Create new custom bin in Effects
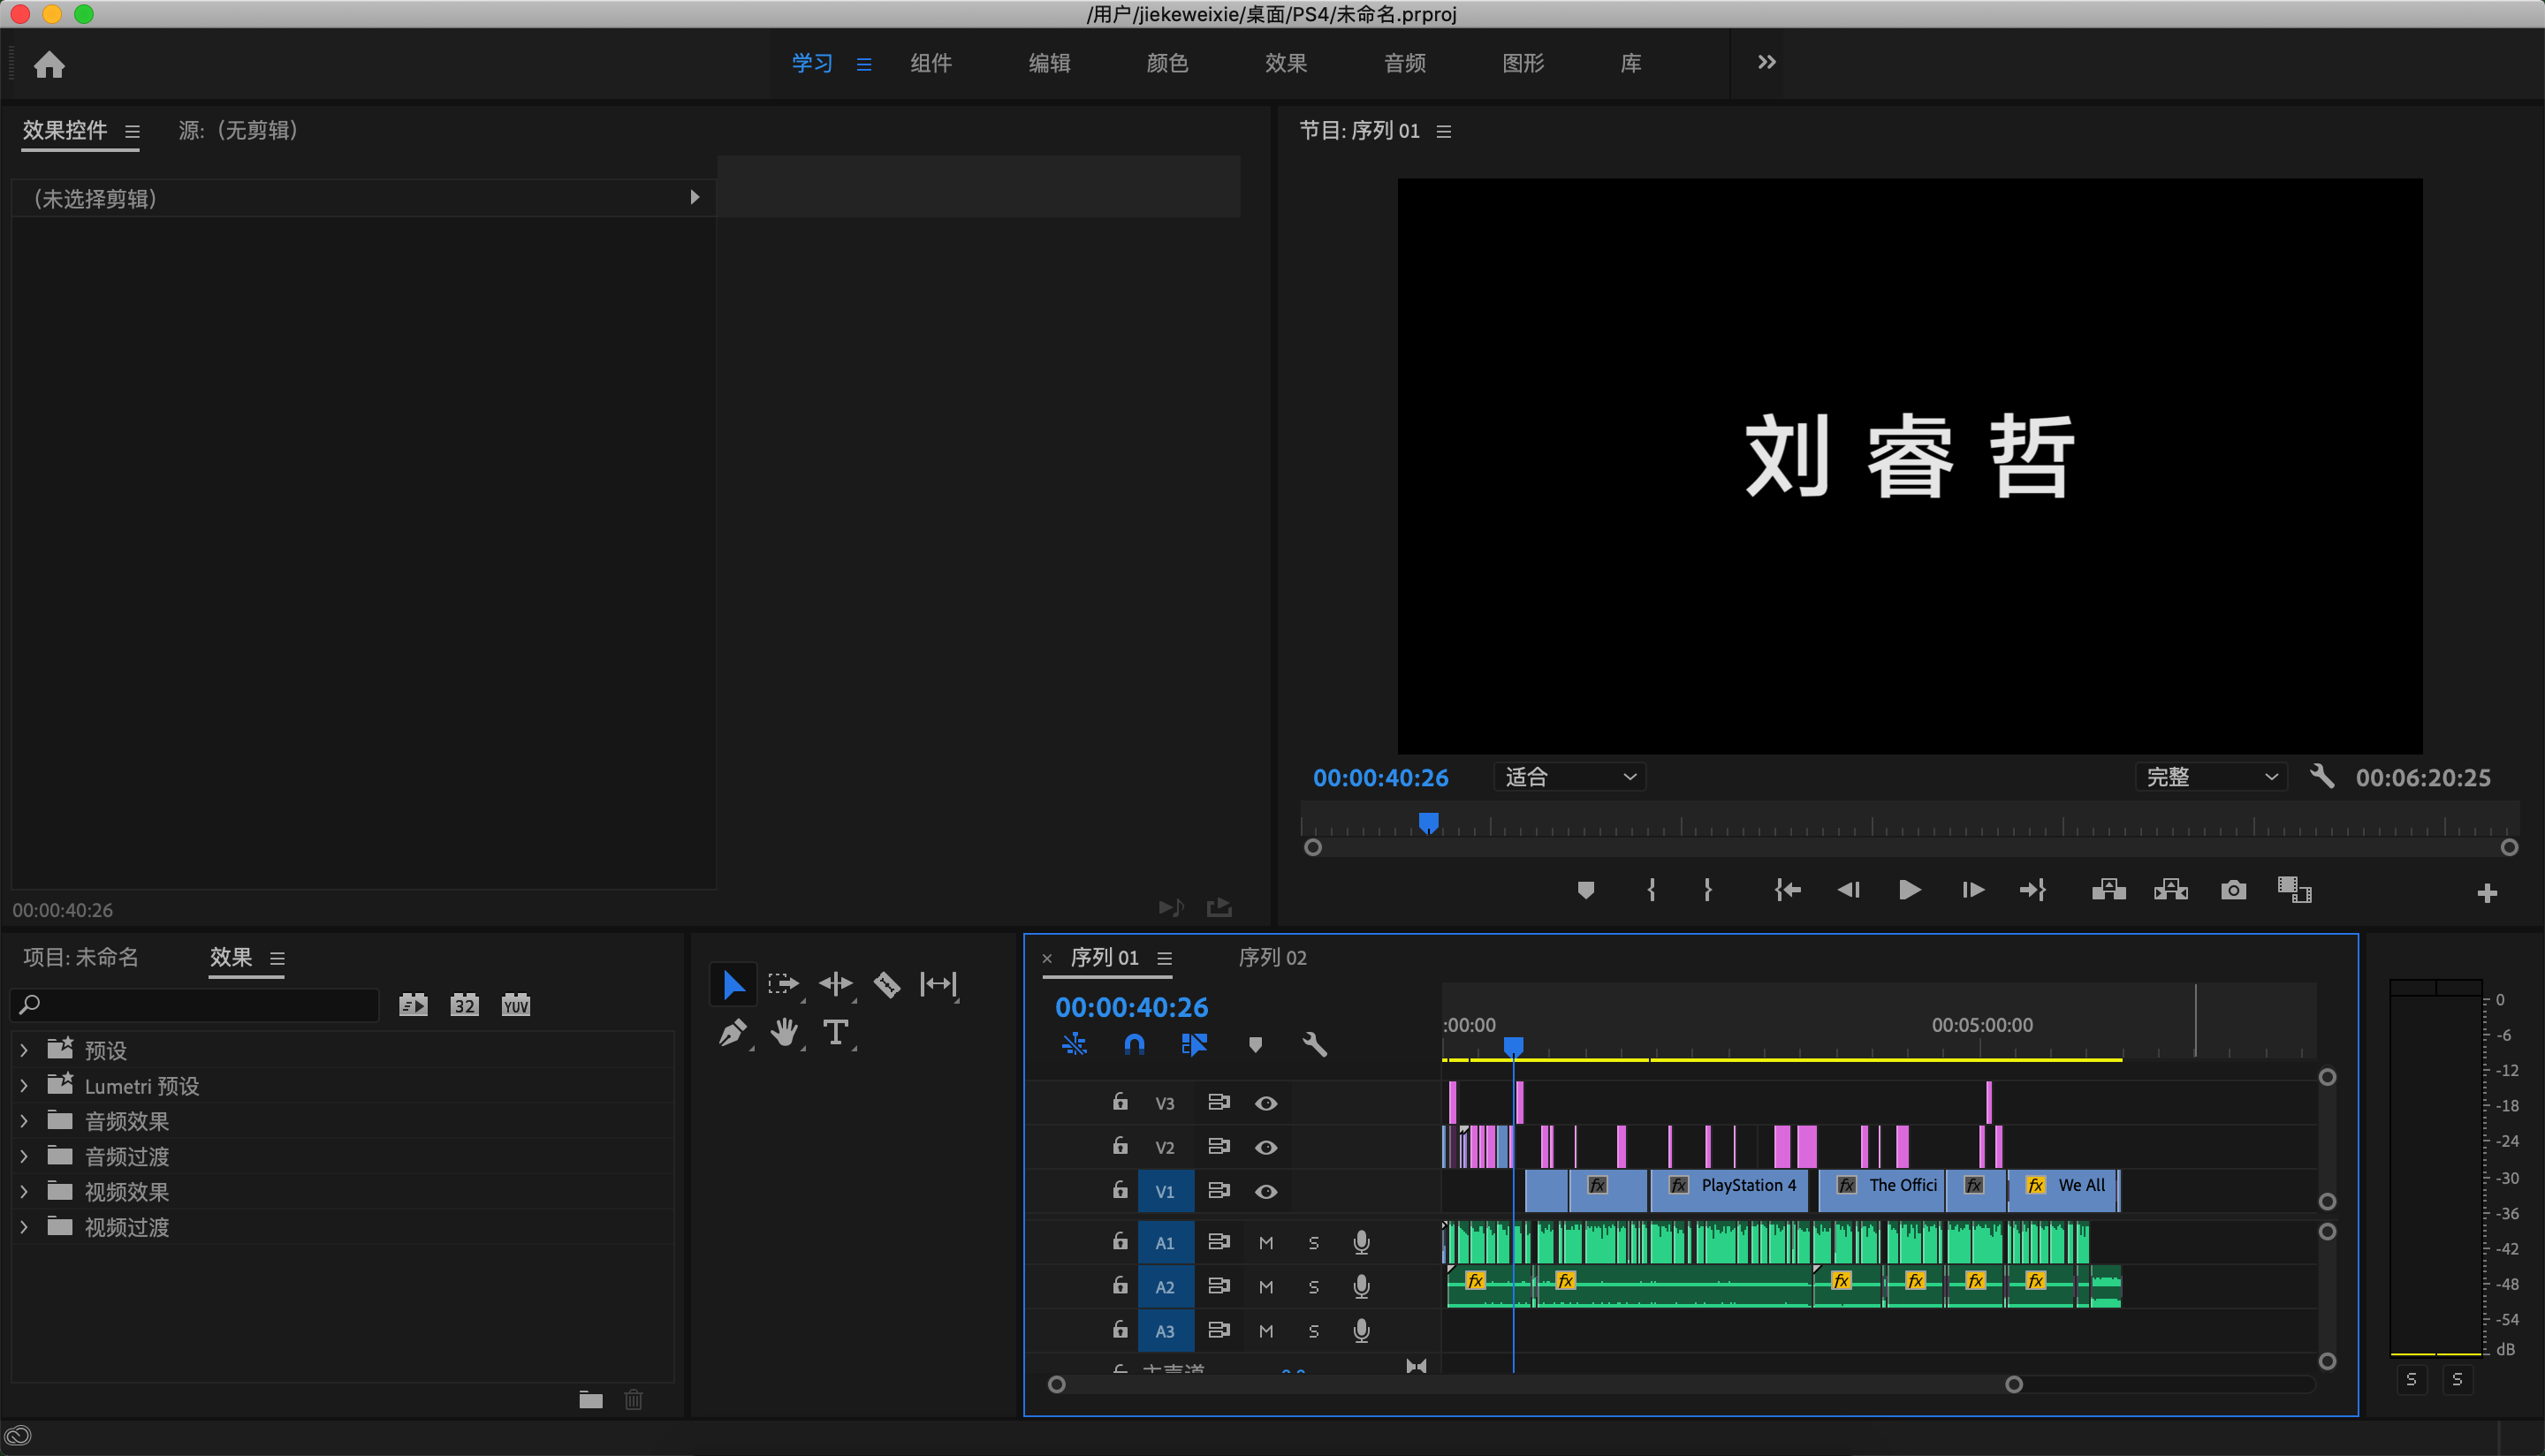This screenshot has width=2545, height=1456. click(x=590, y=1400)
